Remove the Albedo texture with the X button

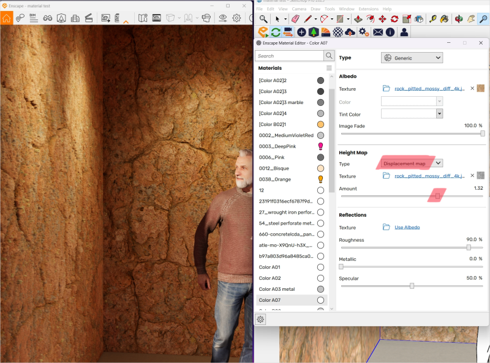pos(472,89)
